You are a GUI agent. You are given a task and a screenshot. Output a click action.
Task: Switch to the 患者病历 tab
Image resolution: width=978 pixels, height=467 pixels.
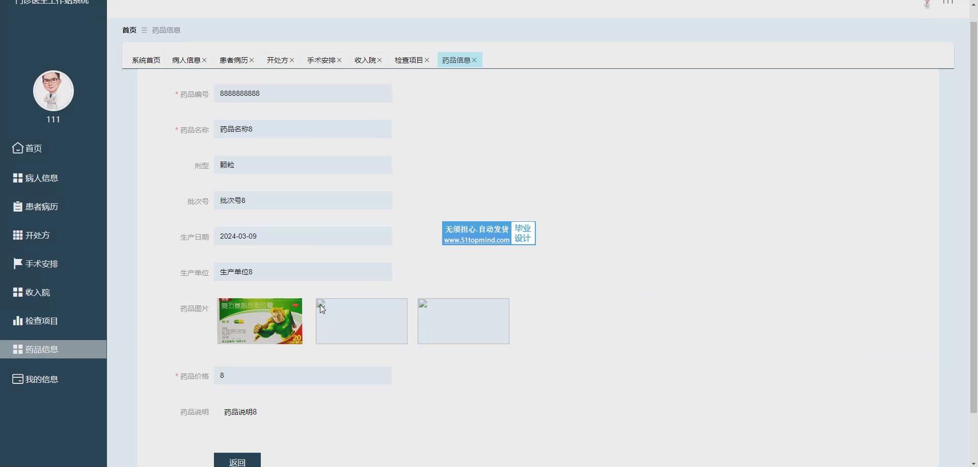(234, 60)
